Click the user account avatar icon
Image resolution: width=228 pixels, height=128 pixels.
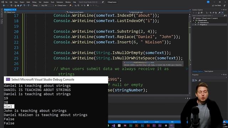[208, 2]
